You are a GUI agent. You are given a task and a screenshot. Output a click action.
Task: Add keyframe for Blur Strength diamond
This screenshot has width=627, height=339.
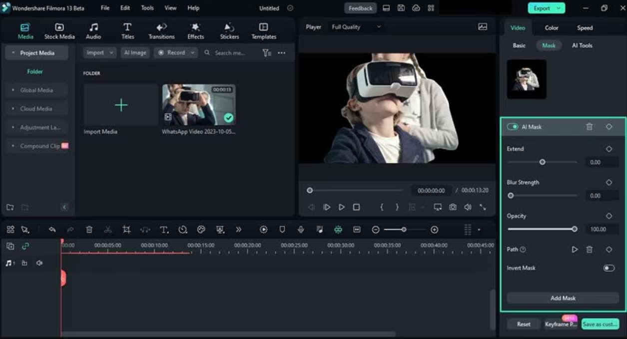tap(609, 182)
